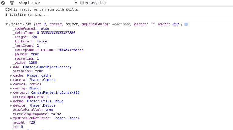Expand the fpsProblemNotifier: Phaser.Signal property

pyautogui.click(x=11, y=118)
